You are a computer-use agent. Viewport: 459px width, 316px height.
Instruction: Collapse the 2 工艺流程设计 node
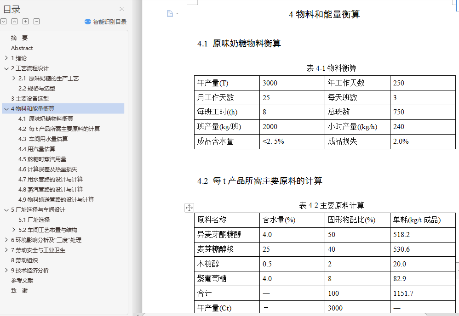click(6, 68)
